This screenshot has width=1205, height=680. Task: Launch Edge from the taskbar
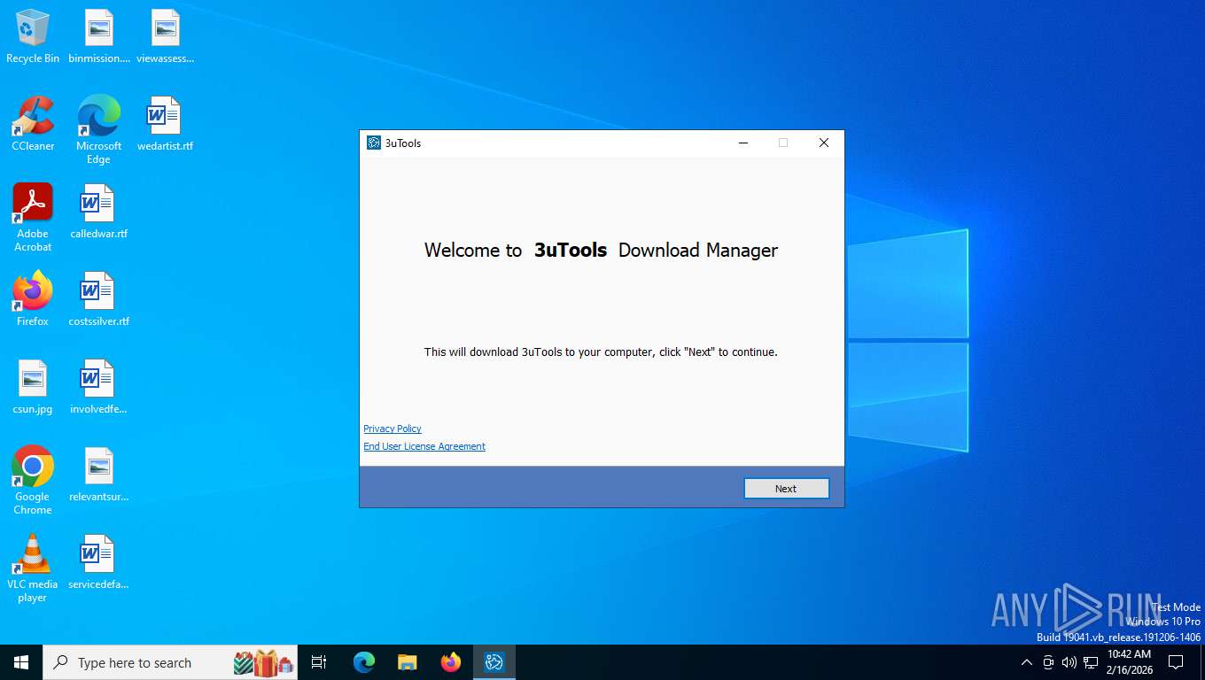point(364,662)
